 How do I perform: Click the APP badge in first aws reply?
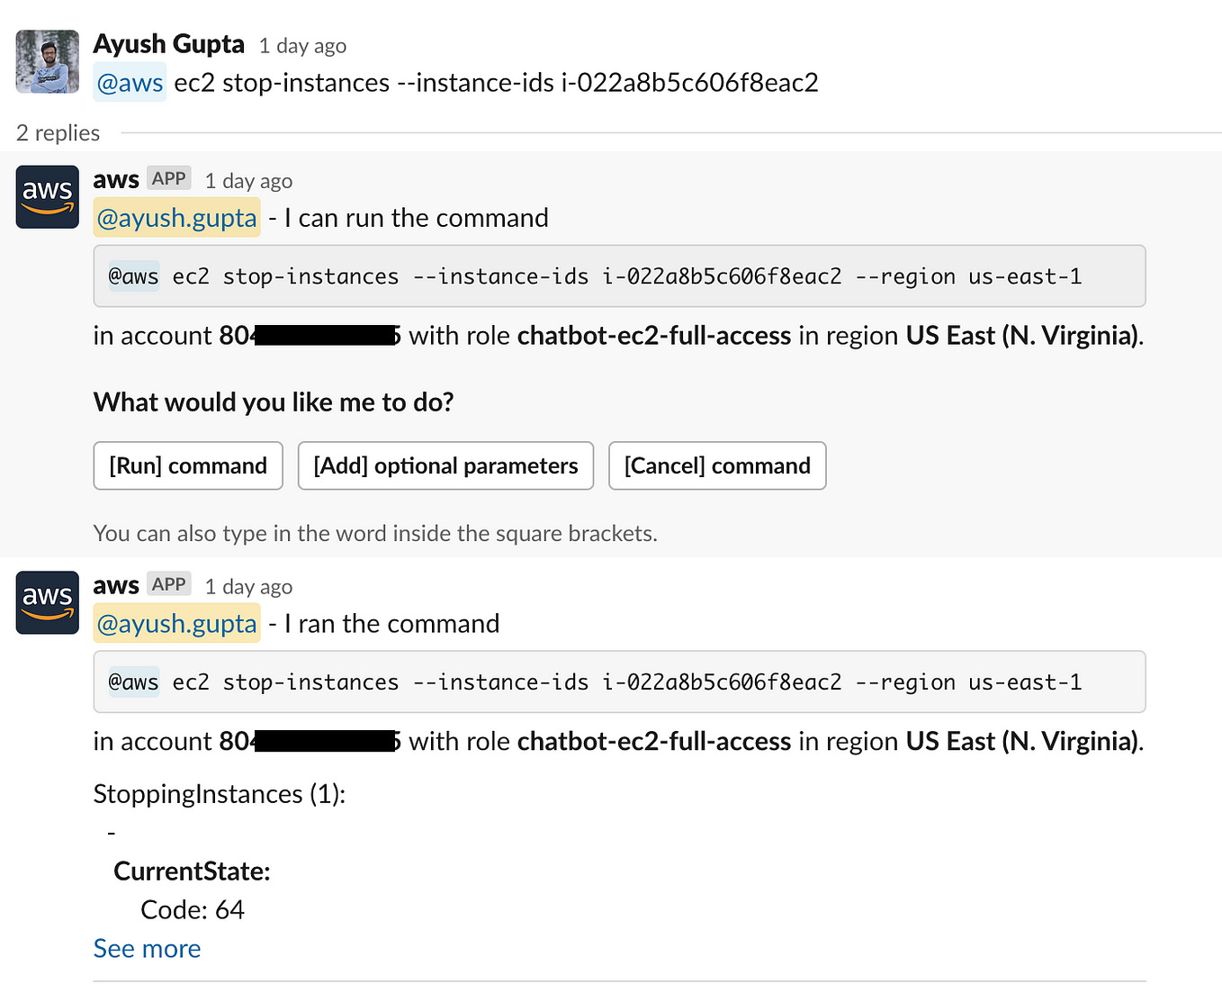169,178
